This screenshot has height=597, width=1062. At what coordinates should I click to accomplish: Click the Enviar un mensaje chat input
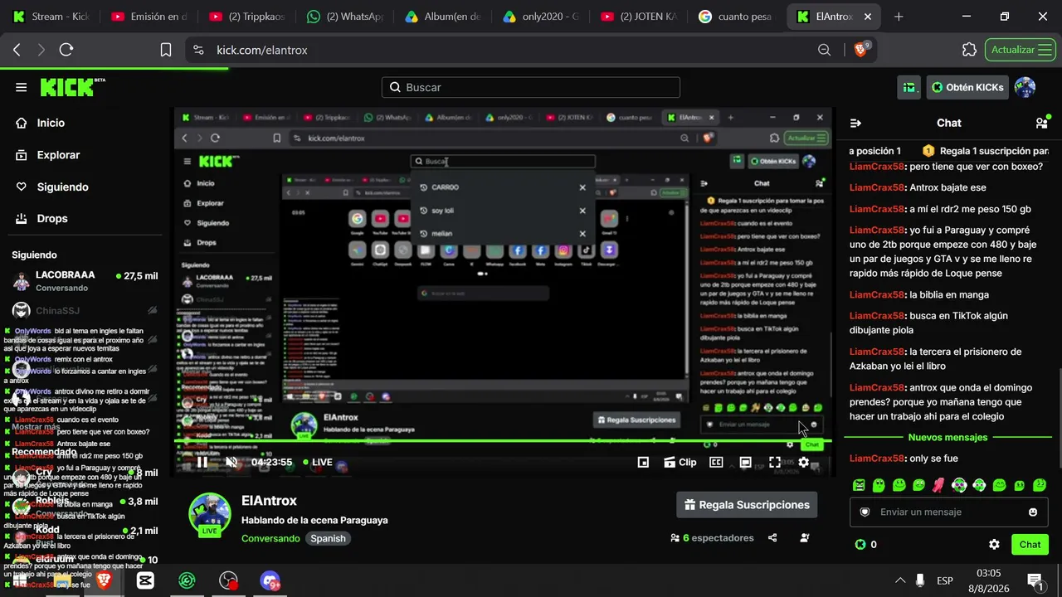tap(948, 512)
